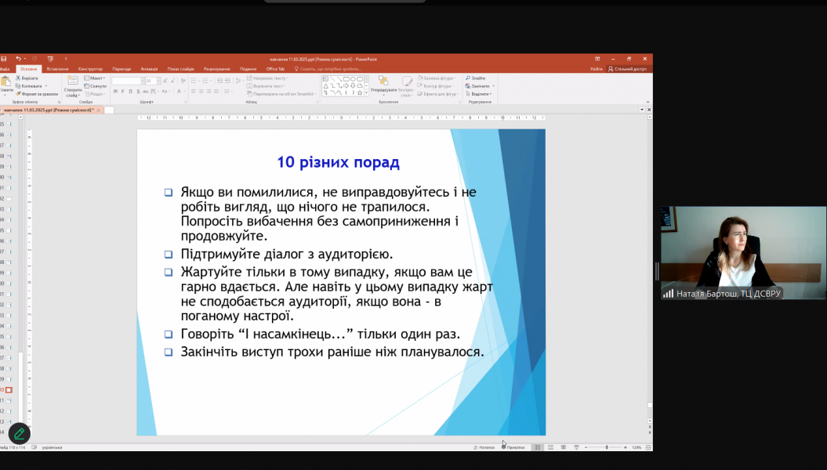Click the zoom slider in status bar
This screenshot has height=470, width=827.
pyautogui.click(x=606, y=447)
